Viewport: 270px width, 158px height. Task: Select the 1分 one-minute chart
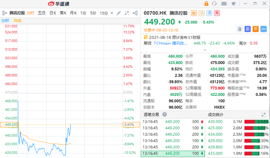[x=83, y=13]
